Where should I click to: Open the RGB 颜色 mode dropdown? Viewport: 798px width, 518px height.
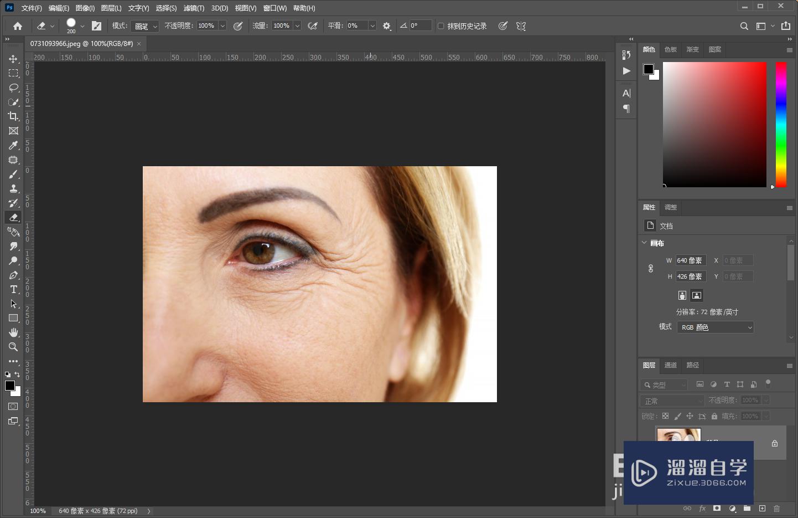(716, 327)
